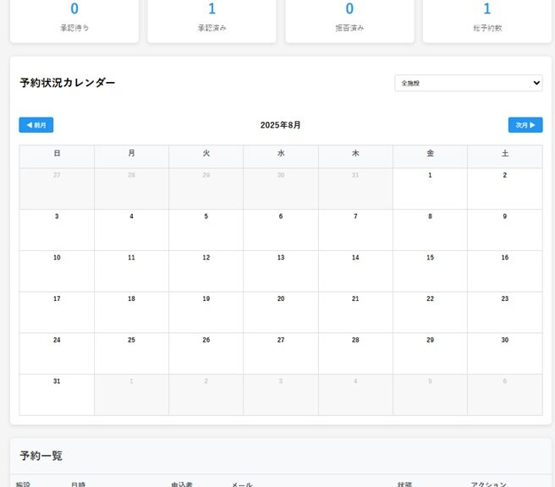555x487 pixels.
Task: Click the 木 weekday header
Action: tap(355, 156)
